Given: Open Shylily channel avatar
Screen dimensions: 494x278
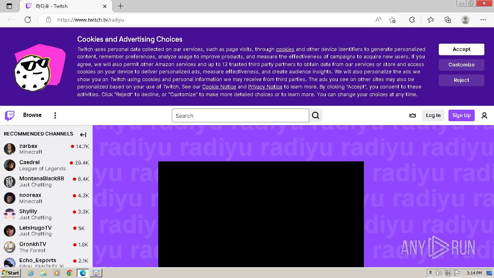Looking at the screenshot, I should coord(10,214).
